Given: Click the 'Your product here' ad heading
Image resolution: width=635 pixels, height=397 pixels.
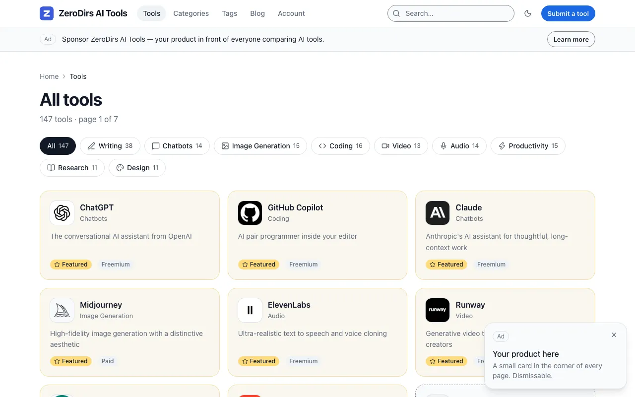Looking at the screenshot, I should (x=526, y=354).
